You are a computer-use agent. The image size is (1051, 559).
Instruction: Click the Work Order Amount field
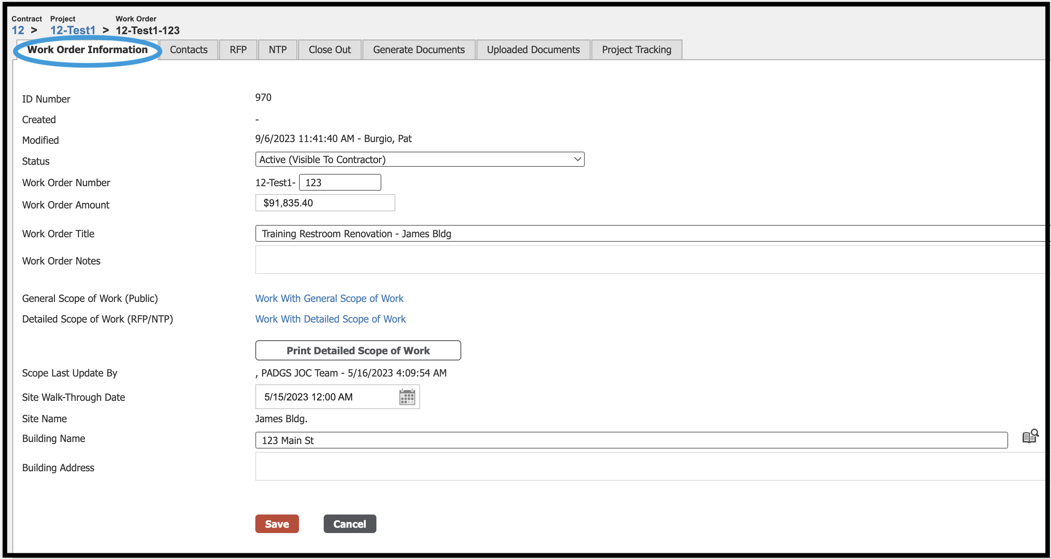tap(325, 203)
